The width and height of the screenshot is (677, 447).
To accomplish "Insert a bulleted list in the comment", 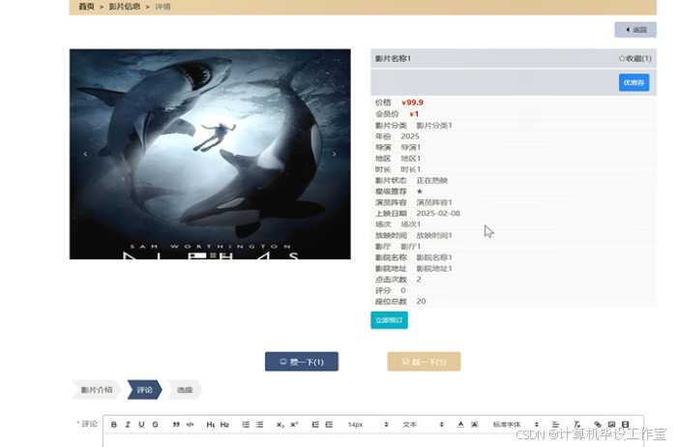I will click(259, 425).
